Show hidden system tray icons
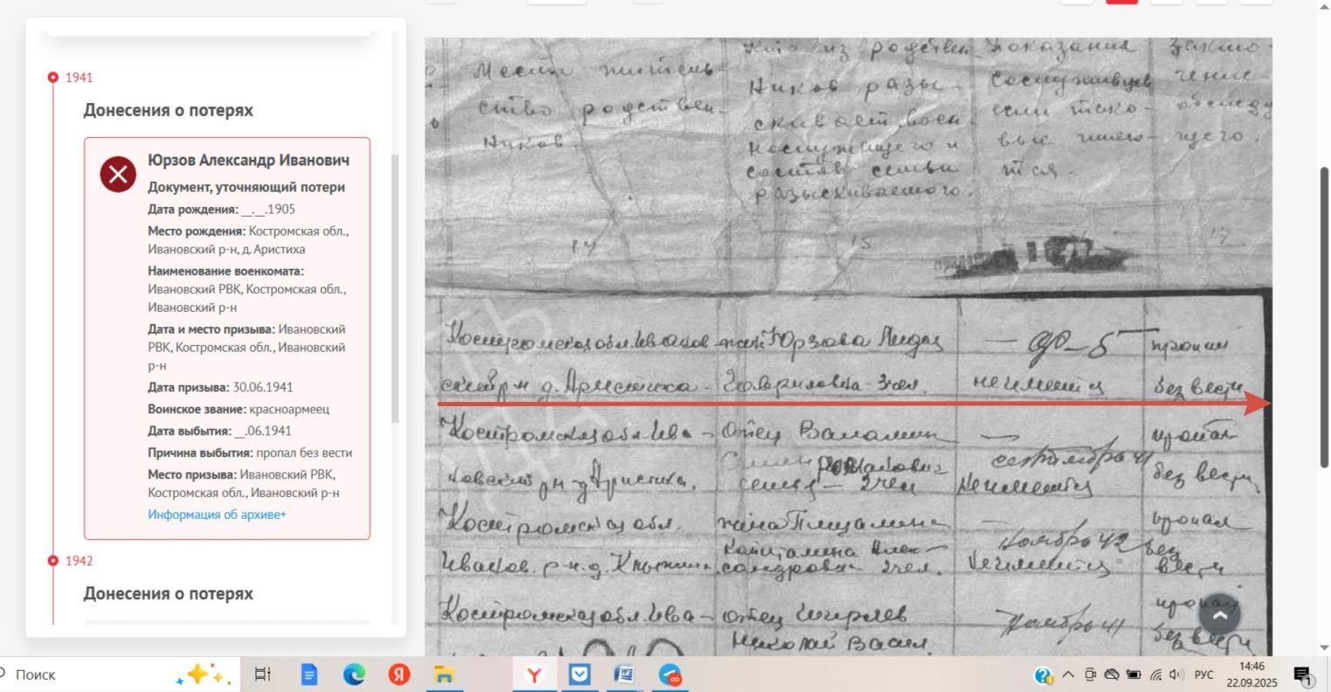Viewport: 1331px width, 692px height. tap(1066, 675)
